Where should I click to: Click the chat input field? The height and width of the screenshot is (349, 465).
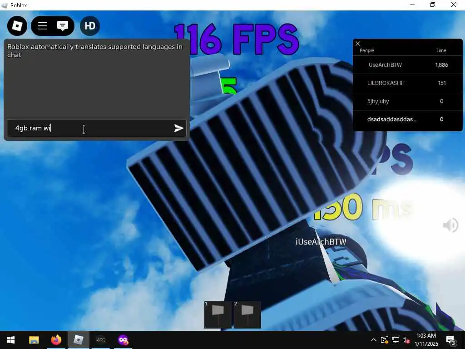tap(96, 128)
